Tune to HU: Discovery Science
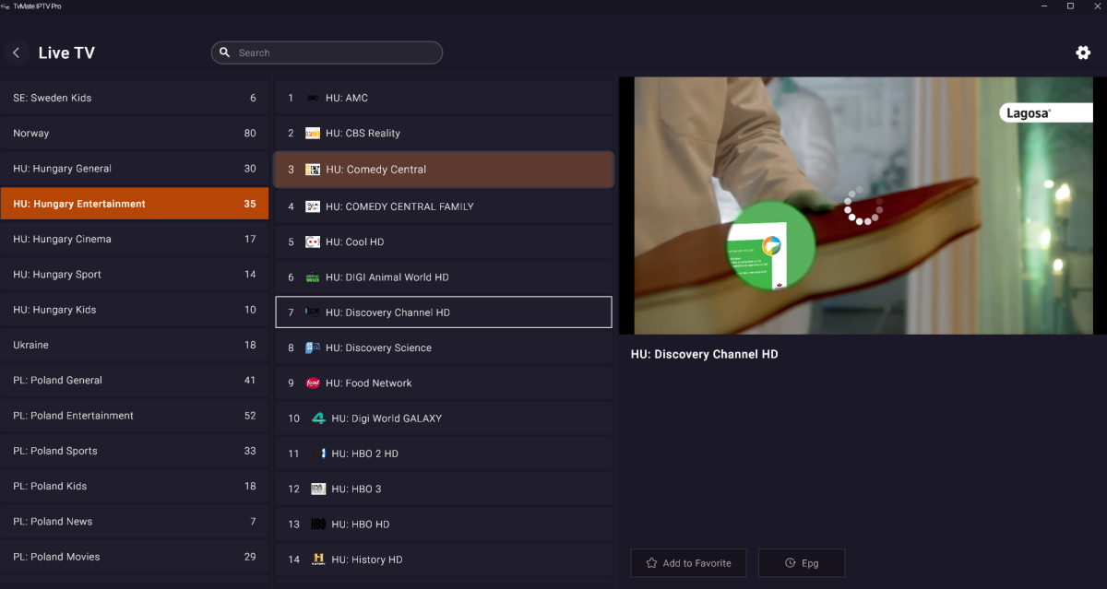Screen dimensions: 1107x589 coord(443,348)
